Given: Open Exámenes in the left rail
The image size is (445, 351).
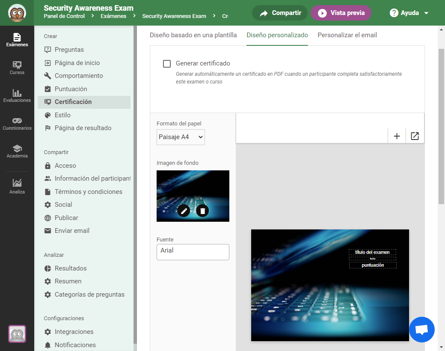Looking at the screenshot, I should (17, 40).
